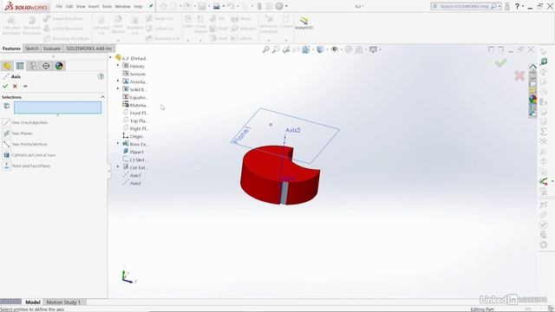Click the Zoom to Fit icon

point(265,49)
